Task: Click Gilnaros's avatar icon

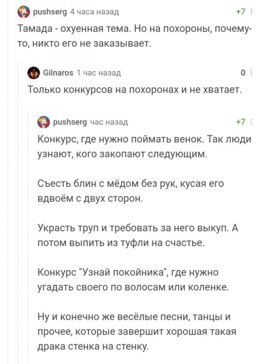Action: (34, 73)
